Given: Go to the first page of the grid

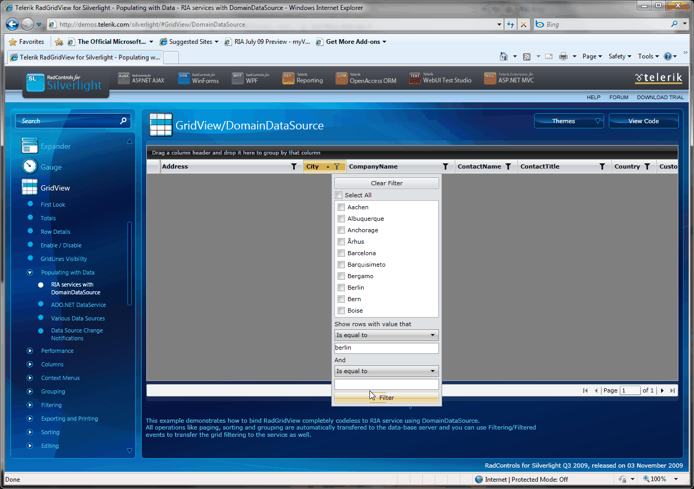Looking at the screenshot, I should point(585,390).
